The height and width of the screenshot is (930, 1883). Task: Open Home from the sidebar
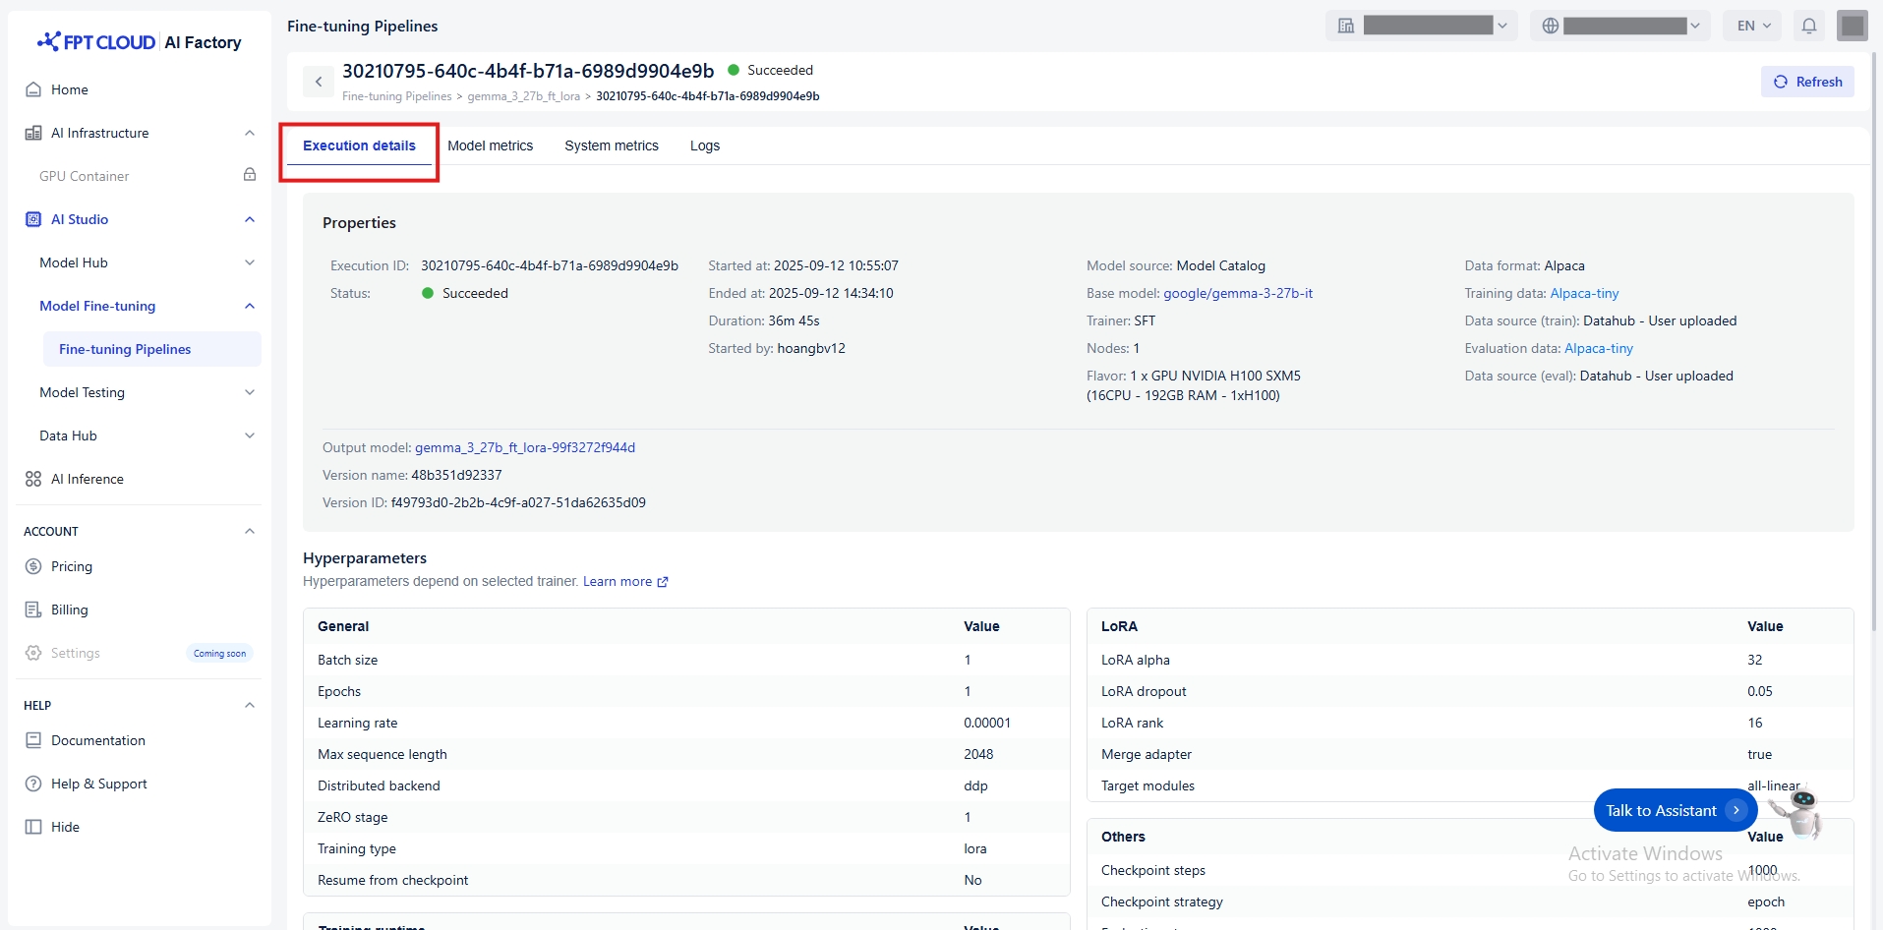click(69, 89)
